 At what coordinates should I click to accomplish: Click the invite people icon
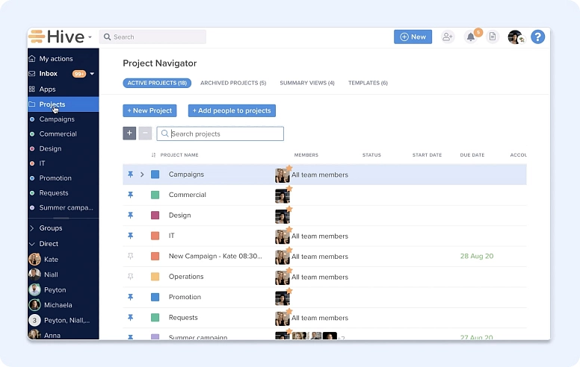point(448,37)
